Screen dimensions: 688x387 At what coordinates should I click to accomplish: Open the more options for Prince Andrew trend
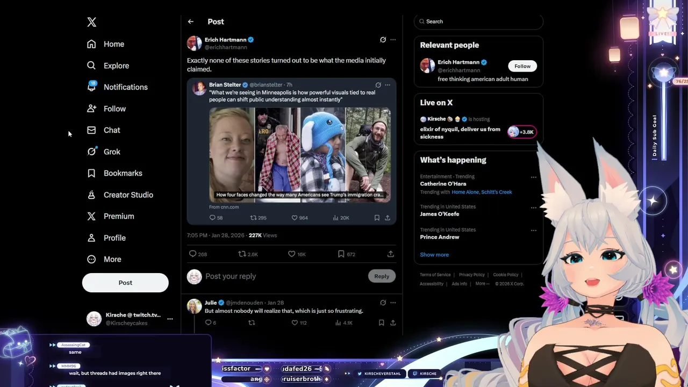(534, 230)
